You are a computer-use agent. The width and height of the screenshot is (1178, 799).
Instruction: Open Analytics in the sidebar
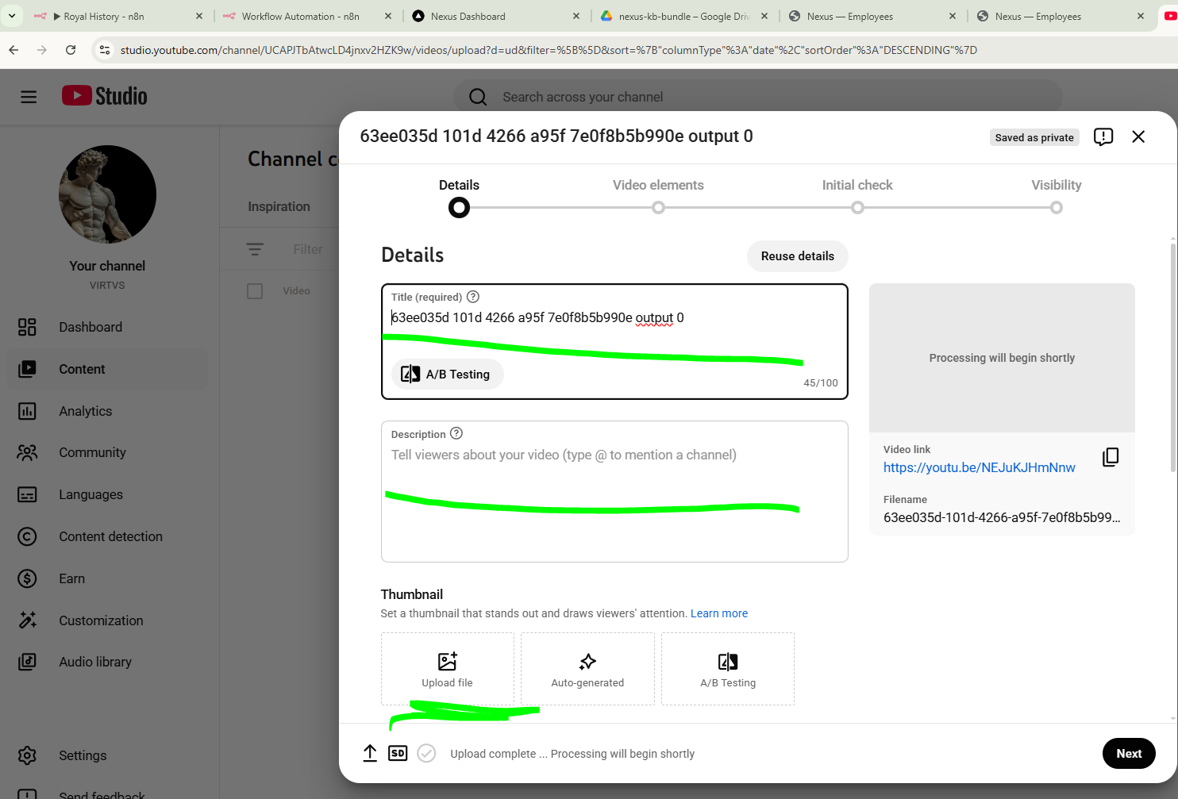coord(107,411)
